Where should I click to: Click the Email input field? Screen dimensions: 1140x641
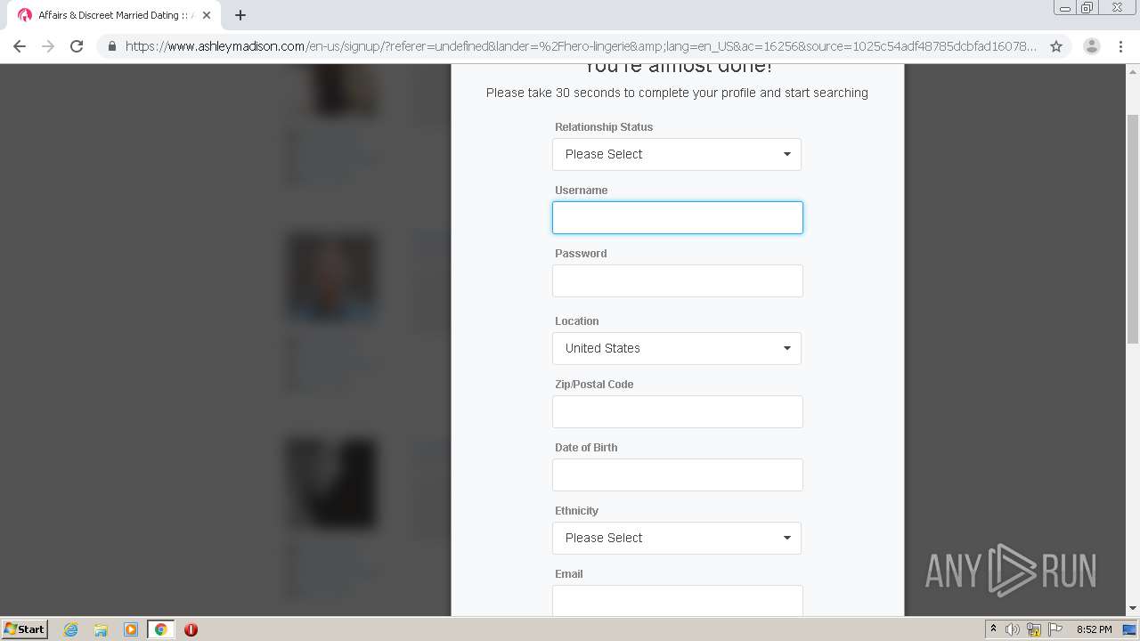click(678, 600)
